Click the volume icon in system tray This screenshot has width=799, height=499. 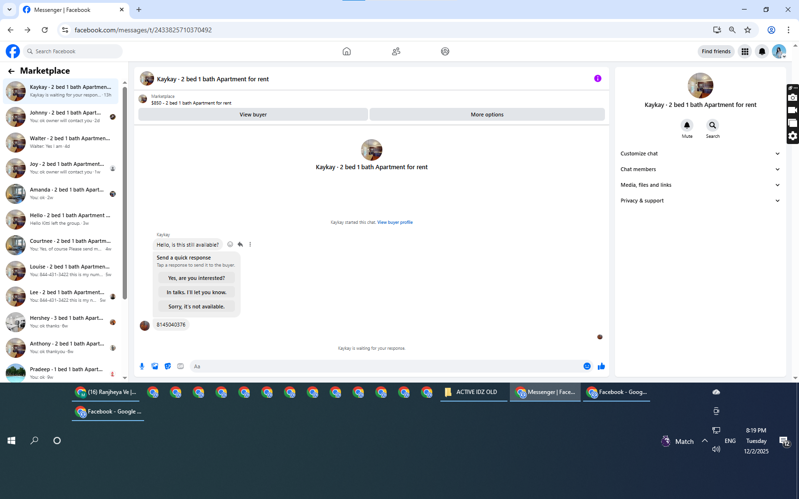[x=716, y=449]
